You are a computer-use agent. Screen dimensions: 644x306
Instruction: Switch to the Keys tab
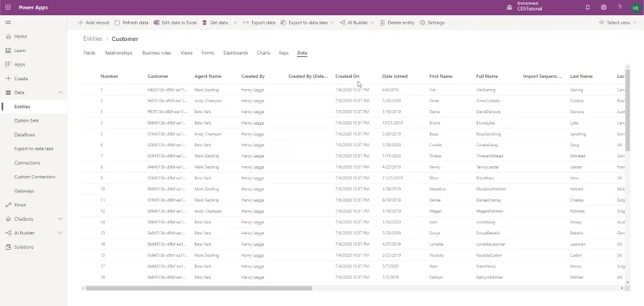click(283, 53)
